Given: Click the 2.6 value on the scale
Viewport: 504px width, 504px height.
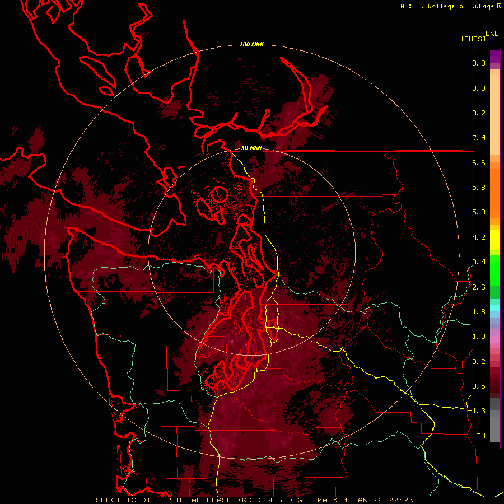Looking at the screenshot, I should pyautogui.click(x=479, y=287).
